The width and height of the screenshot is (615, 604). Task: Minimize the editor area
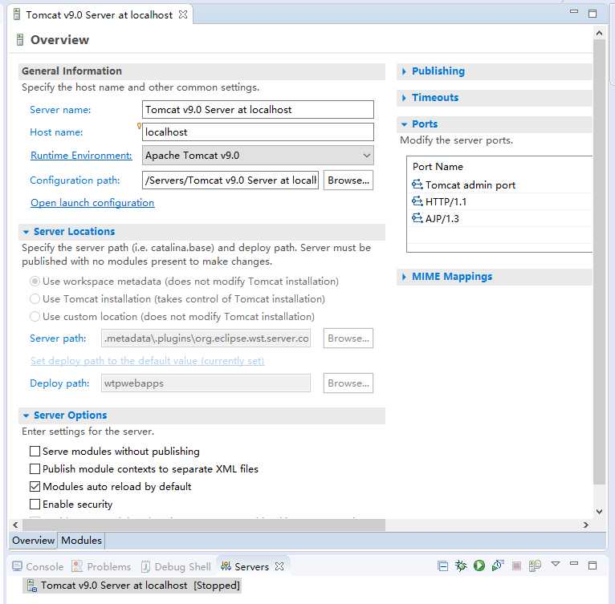pos(574,11)
